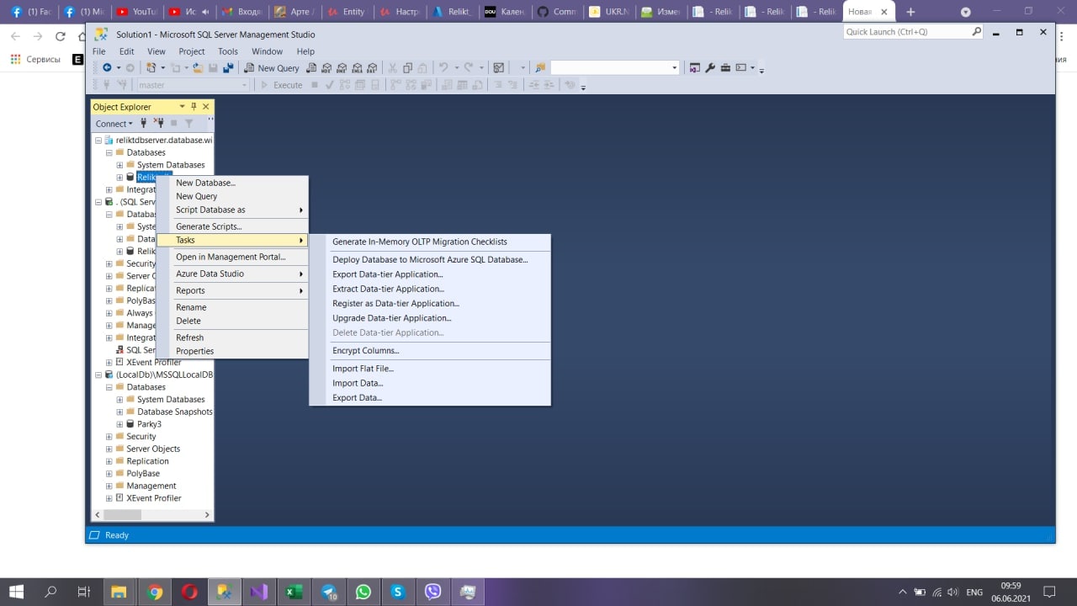Open the Tools menu in the menu bar
Screen dimensions: 1077x606
tap(228, 51)
